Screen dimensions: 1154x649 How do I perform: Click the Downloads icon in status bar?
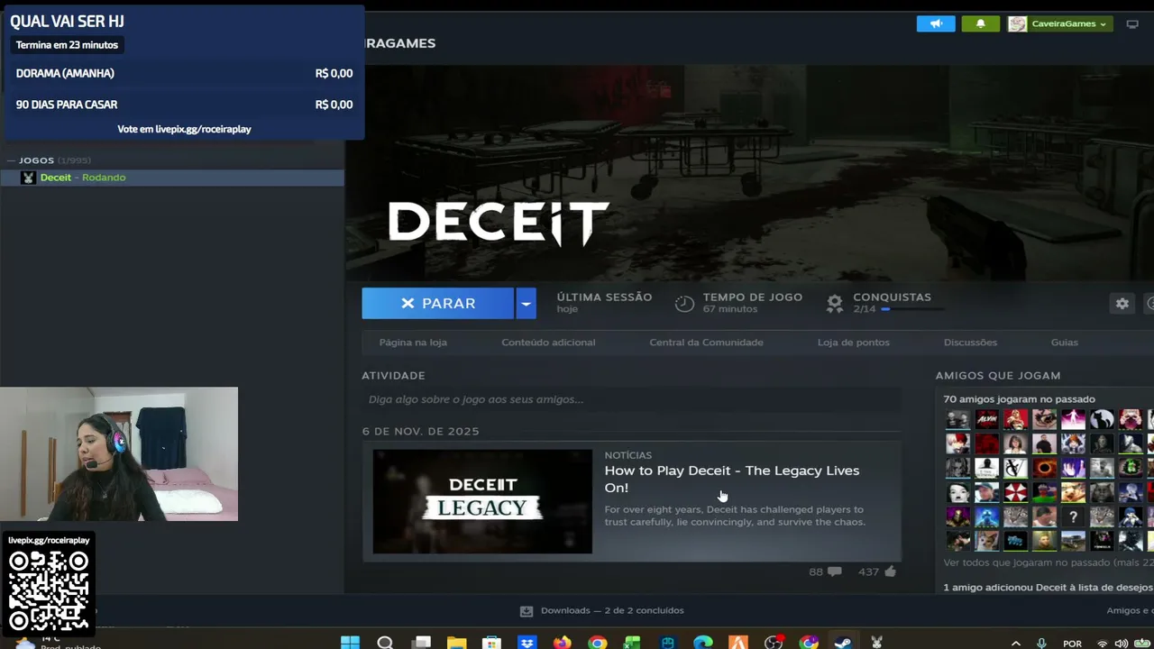526,611
